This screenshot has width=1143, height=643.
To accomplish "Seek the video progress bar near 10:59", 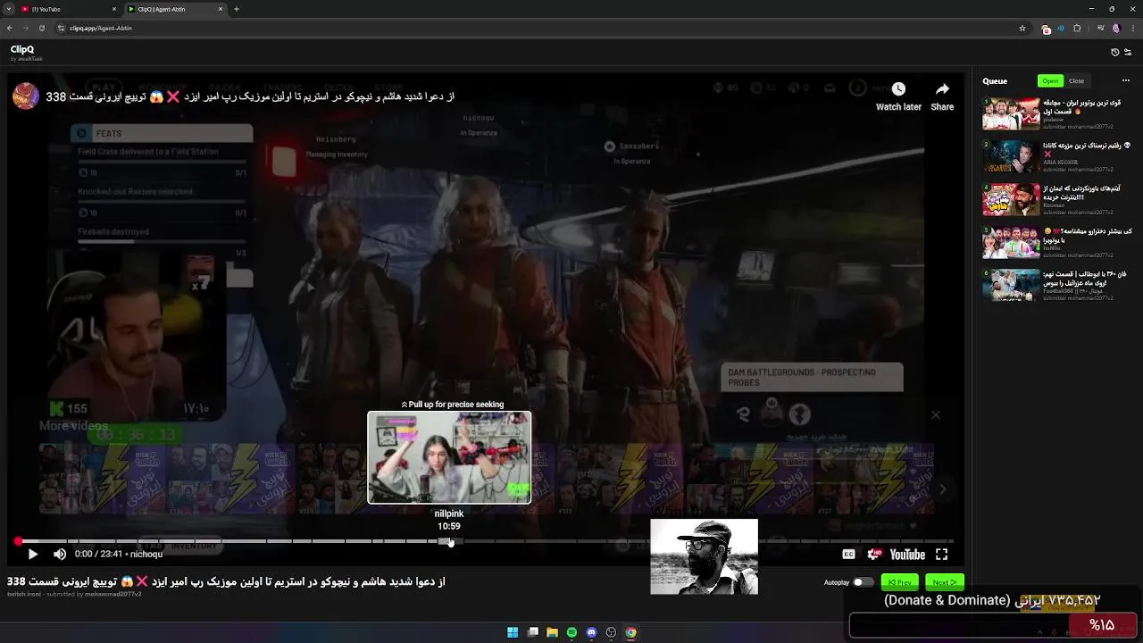I will click(x=449, y=541).
